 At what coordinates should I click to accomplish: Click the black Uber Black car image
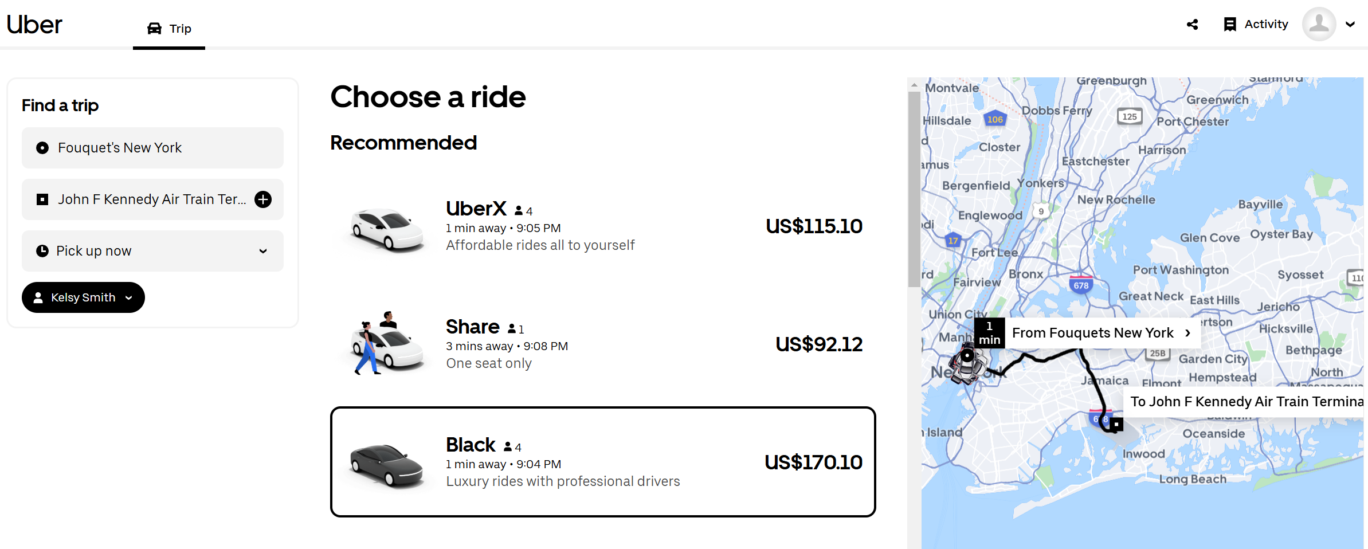386,464
